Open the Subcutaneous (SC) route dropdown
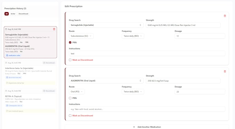This screenshot has height=129, width=235. pyautogui.click(x=81, y=36)
